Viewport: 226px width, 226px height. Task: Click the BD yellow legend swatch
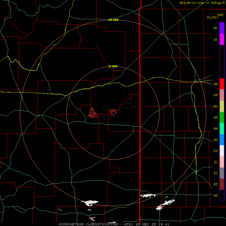[x=222, y=106]
